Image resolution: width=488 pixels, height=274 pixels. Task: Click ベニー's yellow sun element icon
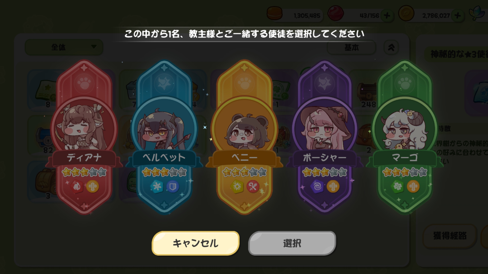click(x=237, y=187)
